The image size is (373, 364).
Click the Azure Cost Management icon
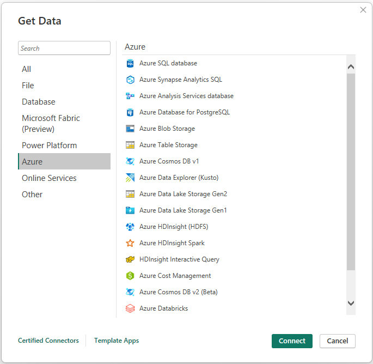click(x=130, y=276)
